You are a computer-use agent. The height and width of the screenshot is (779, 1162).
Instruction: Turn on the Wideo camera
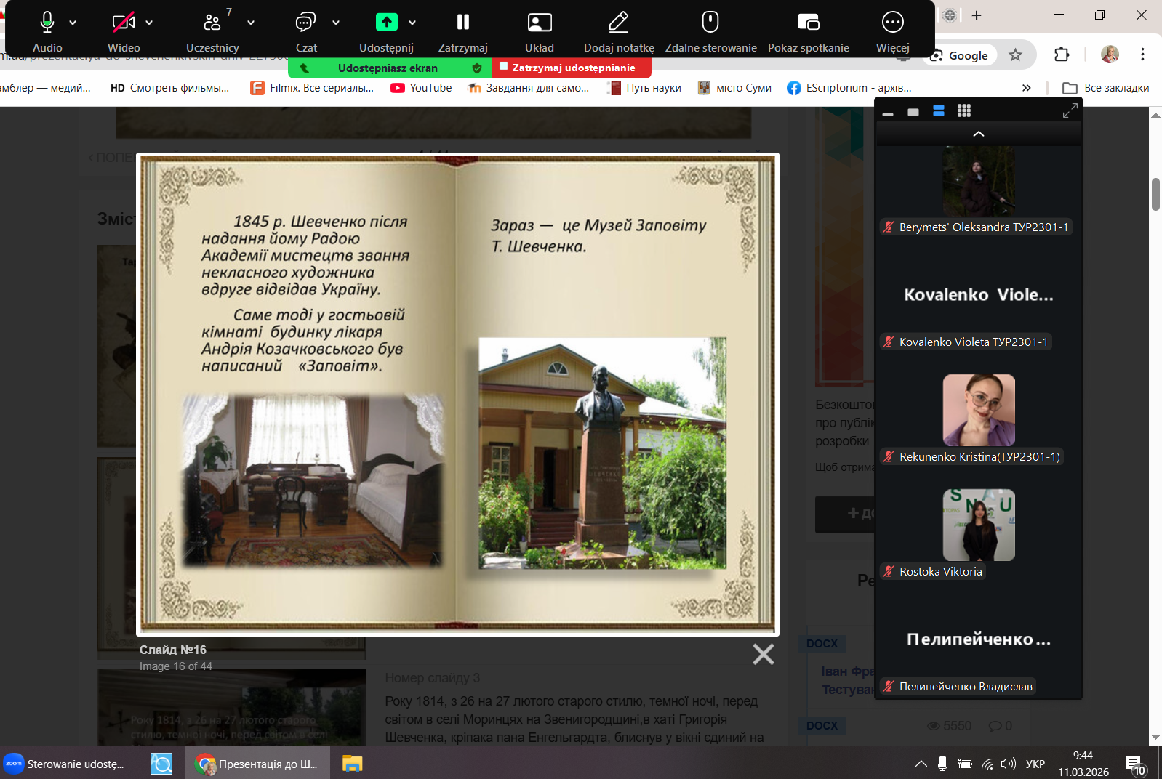(x=123, y=23)
